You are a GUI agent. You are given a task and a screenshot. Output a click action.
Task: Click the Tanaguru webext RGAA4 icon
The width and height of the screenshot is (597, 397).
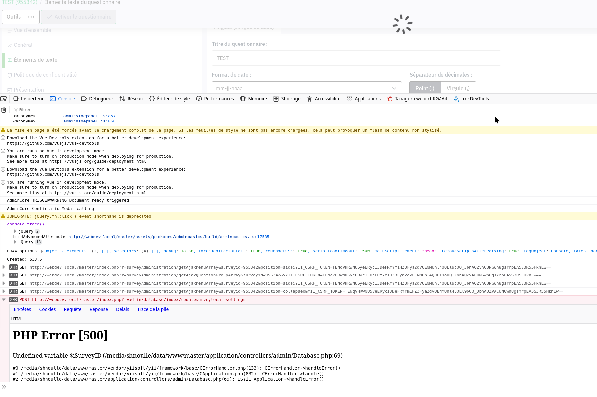(390, 99)
